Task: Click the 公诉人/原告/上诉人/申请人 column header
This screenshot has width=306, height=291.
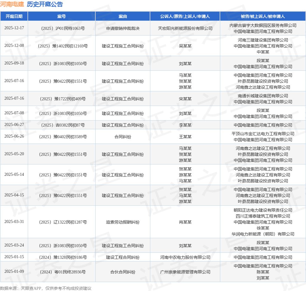Action: 185,16
